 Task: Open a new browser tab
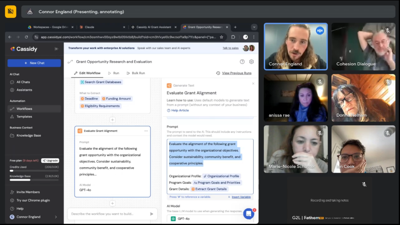tap(235, 27)
